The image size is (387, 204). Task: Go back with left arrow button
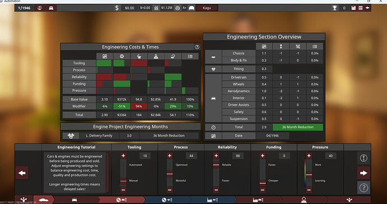coord(22,173)
